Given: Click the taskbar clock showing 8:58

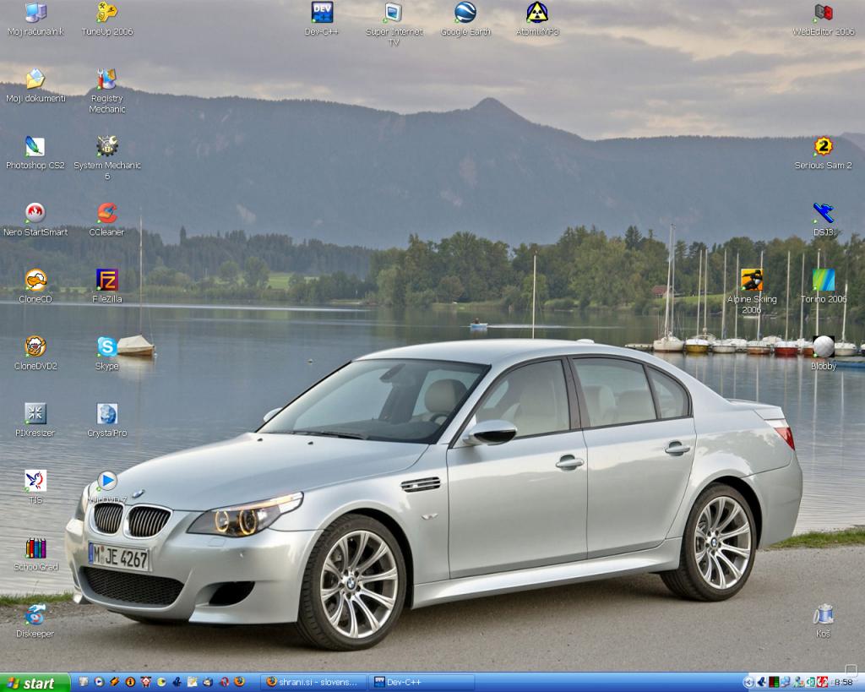Looking at the screenshot, I should [844, 683].
